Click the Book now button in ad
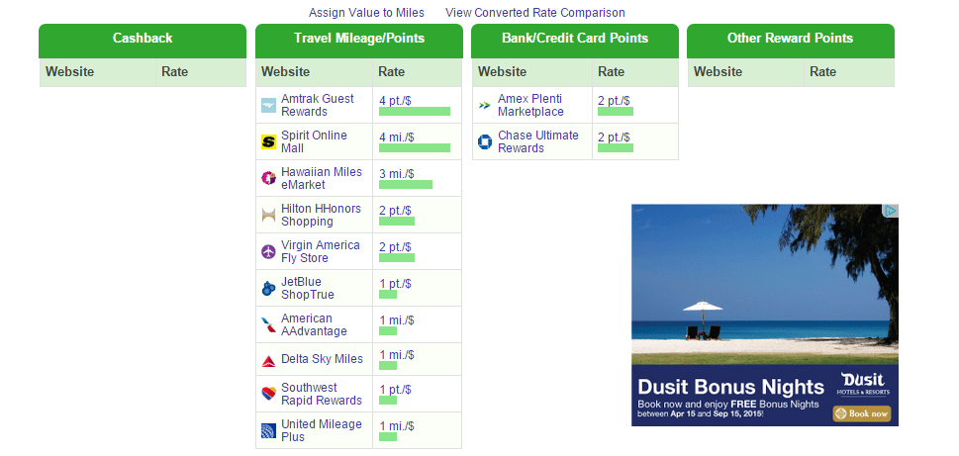The image size is (959, 456). [x=862, y=413]
